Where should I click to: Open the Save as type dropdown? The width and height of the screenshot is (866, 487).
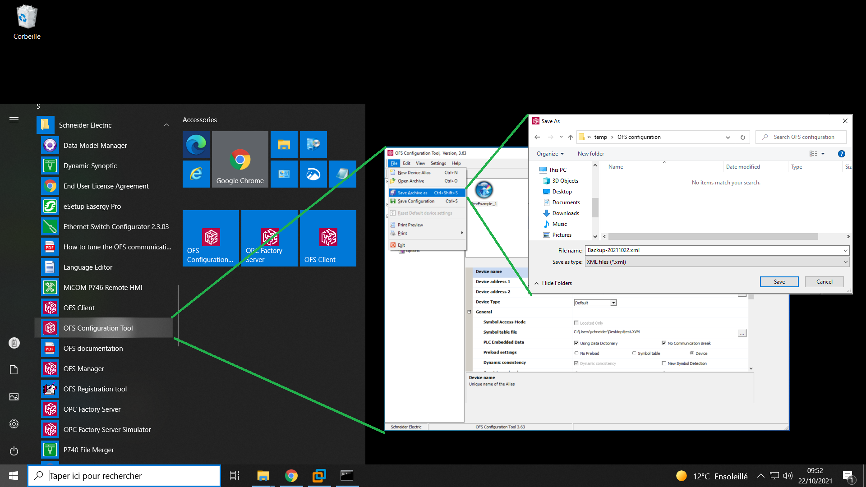point(845,262)
